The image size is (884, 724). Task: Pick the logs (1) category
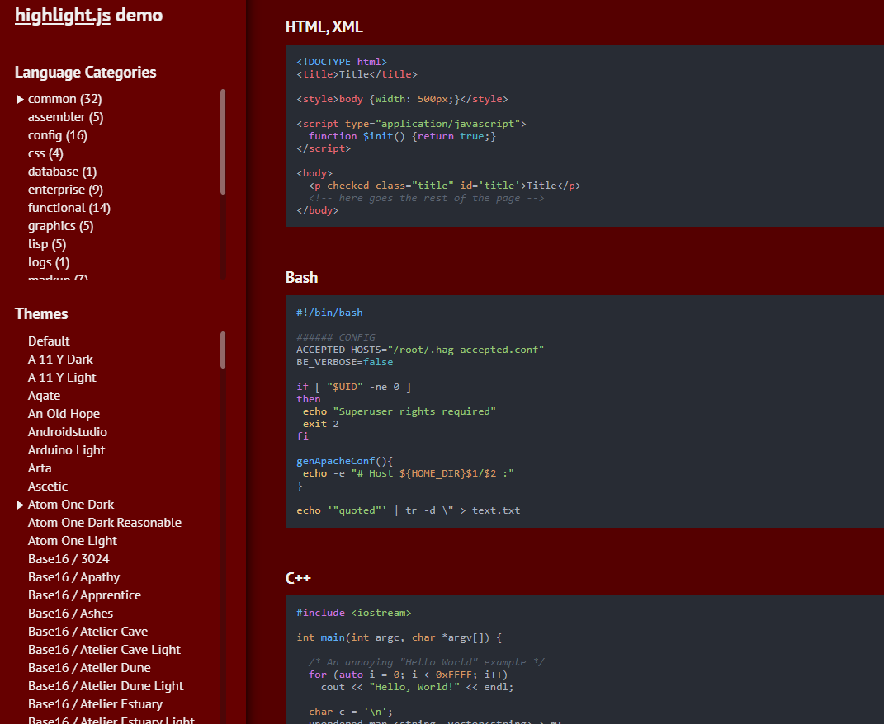(x=49, y=262)
